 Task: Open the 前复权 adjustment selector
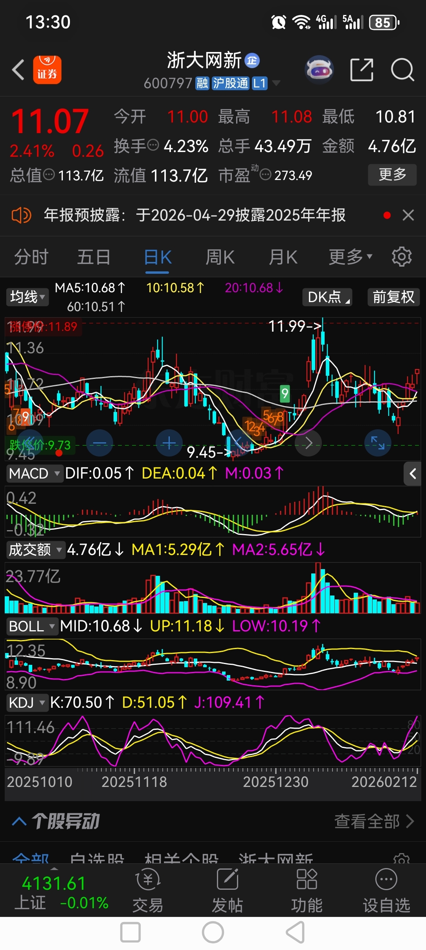pyautogui.click(x=394, y=297)
